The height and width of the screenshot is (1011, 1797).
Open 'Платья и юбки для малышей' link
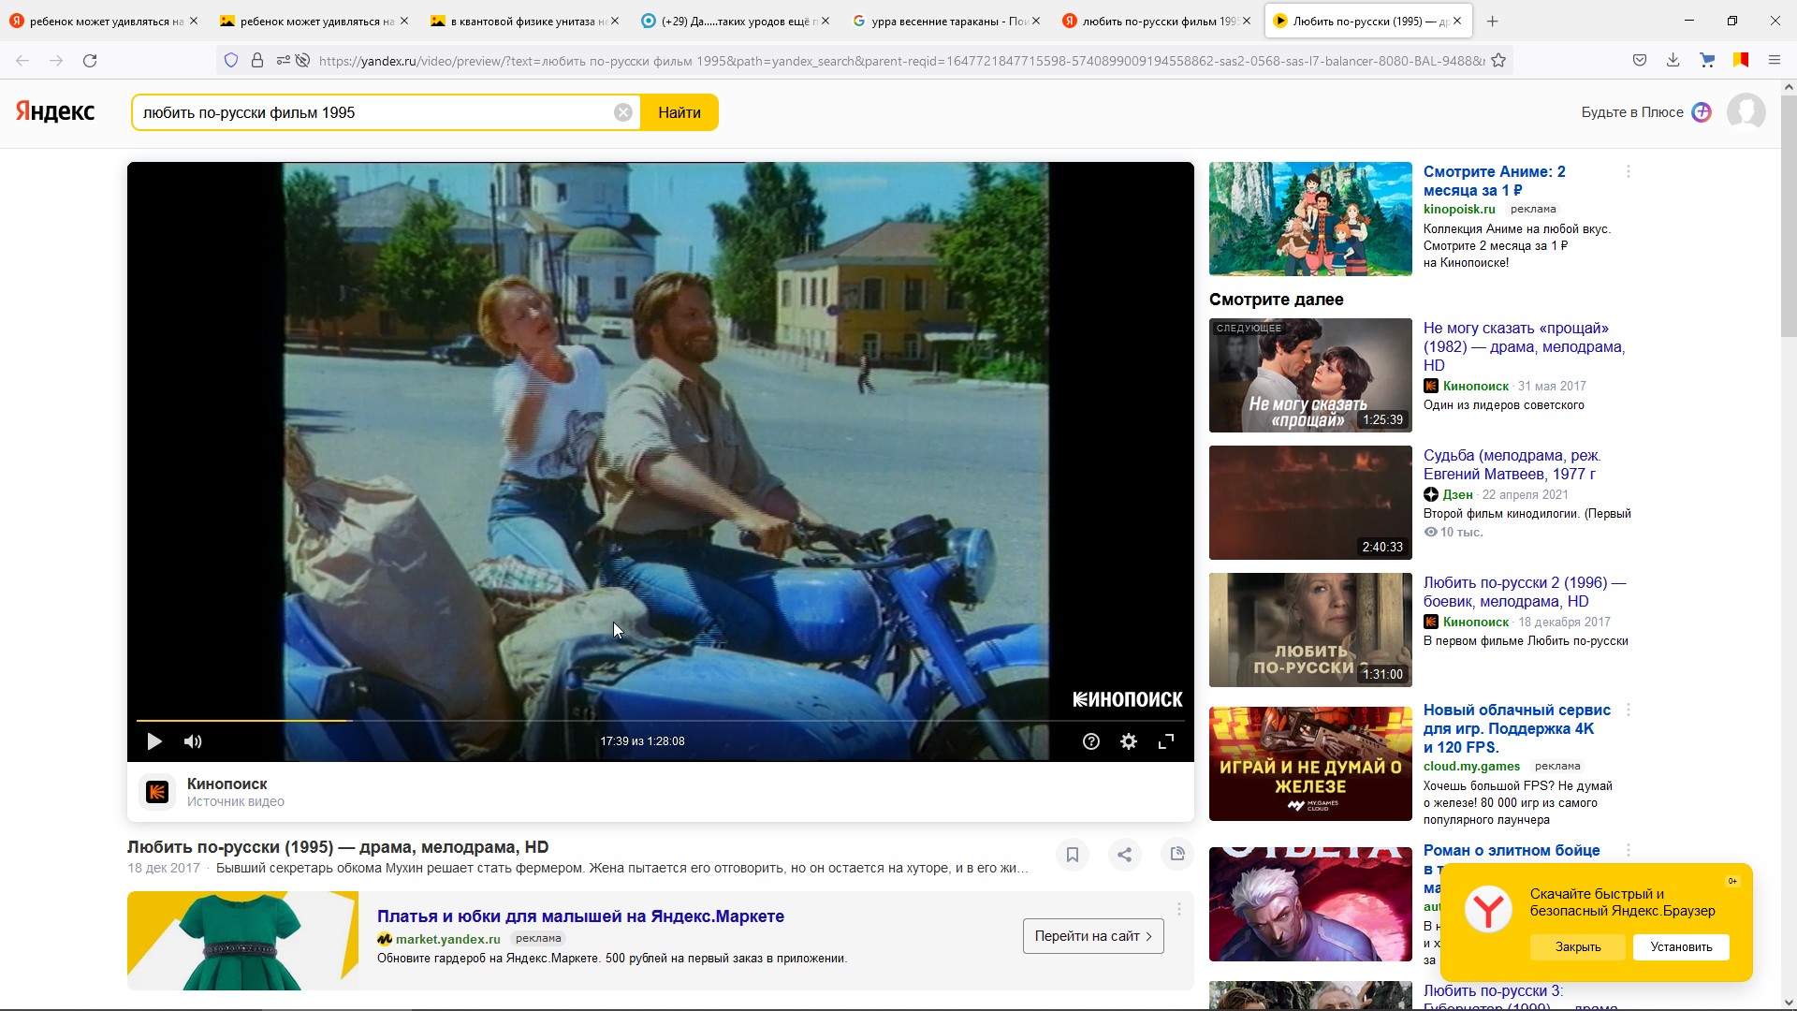point(580,916)
